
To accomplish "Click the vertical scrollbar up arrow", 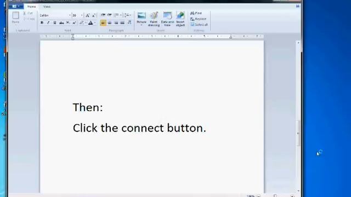I will 298,43.
